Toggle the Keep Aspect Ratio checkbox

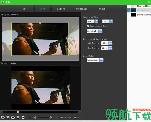pyautogui.click(x=88, y=26)
